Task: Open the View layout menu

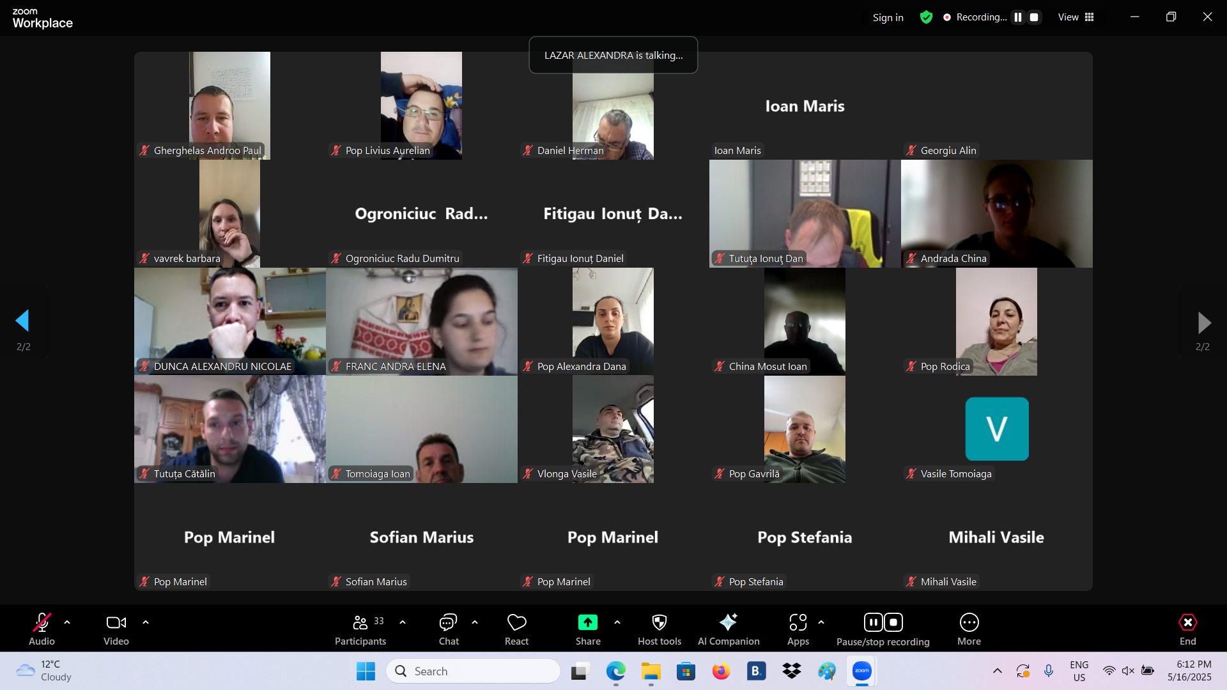Action: tap(1076, 17)
